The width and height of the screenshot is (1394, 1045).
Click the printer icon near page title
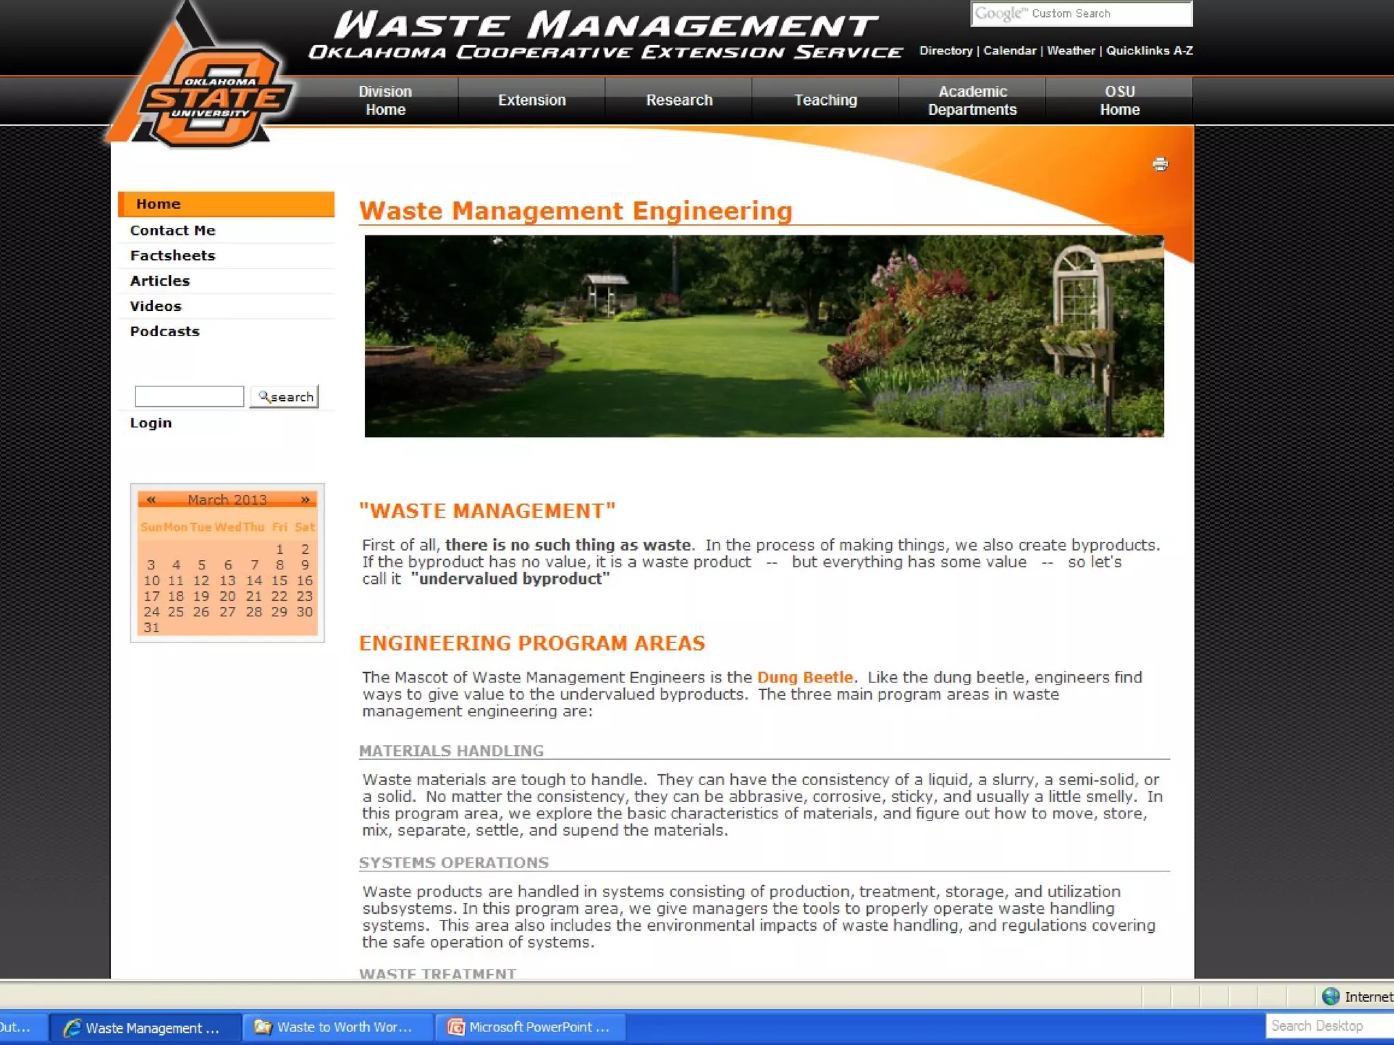click(x=1160, y=164)
